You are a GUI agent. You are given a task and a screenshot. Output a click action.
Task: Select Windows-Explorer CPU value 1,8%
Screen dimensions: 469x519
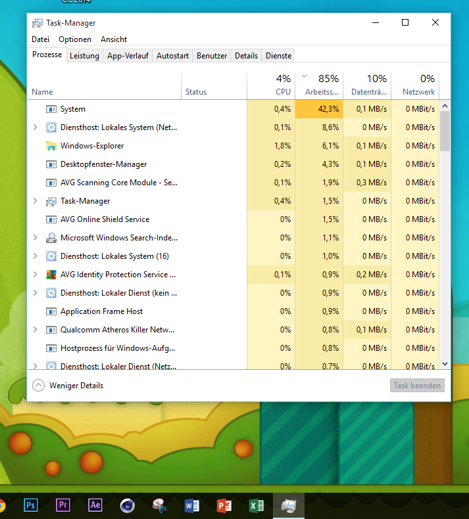click(x=271, y=146)
